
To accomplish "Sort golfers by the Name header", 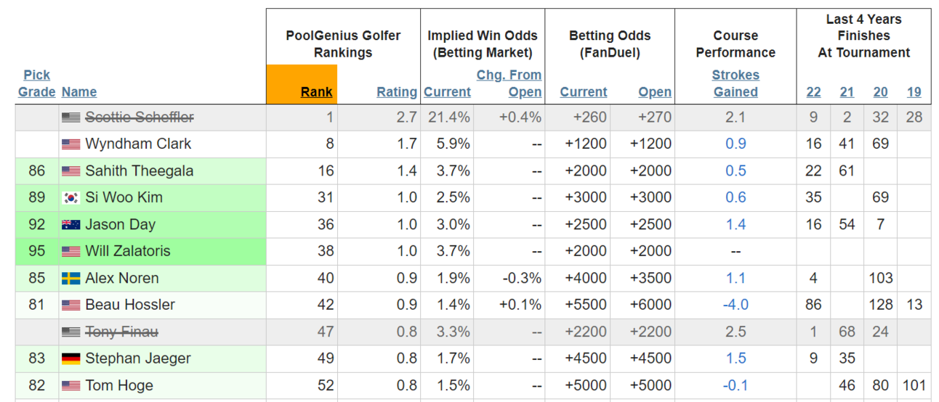I will tap(79, 92).
